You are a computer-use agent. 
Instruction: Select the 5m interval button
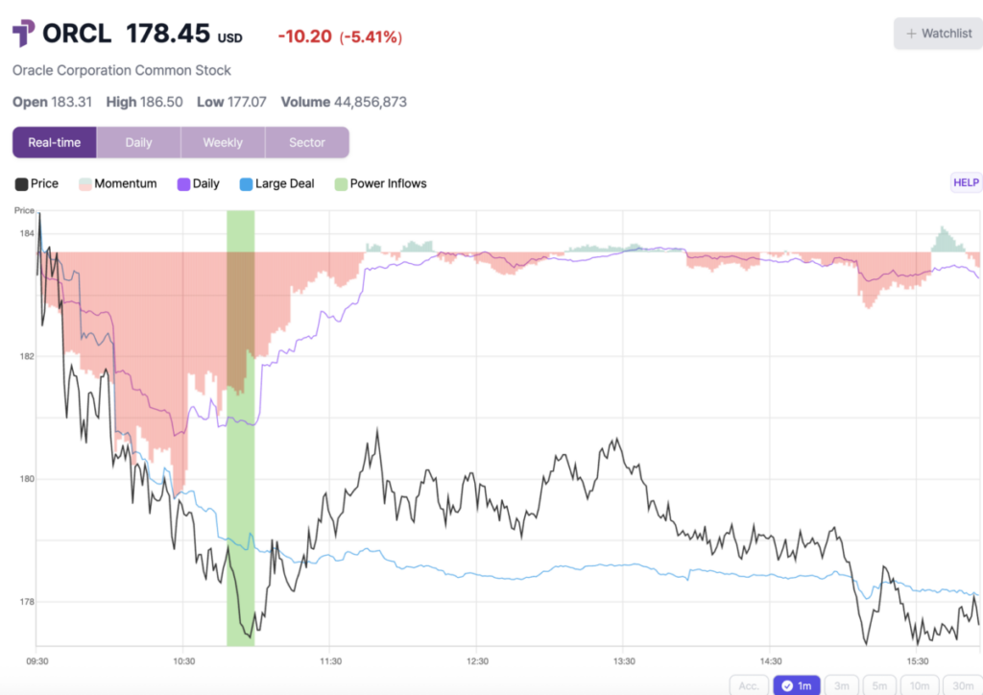[881, 685]
